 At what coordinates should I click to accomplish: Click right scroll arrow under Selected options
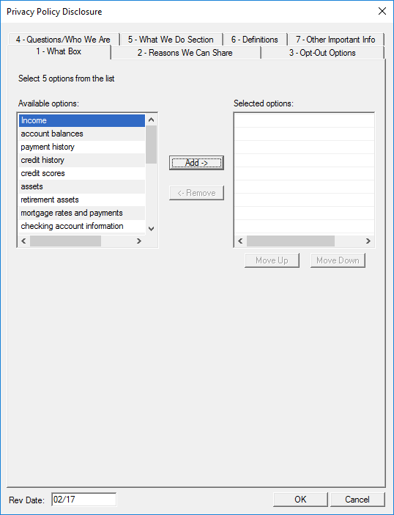coord(368,241)
